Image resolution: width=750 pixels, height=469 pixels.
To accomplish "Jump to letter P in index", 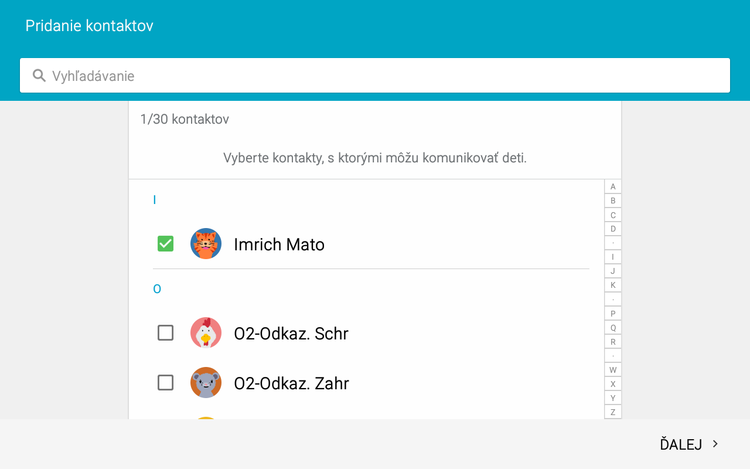I will (613, 314).
